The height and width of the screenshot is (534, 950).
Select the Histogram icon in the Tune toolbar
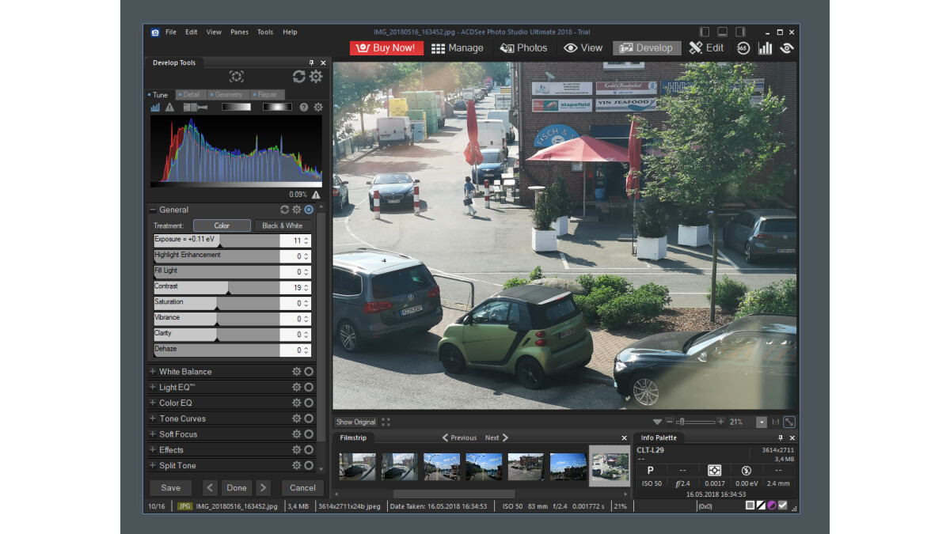[156, 107]
